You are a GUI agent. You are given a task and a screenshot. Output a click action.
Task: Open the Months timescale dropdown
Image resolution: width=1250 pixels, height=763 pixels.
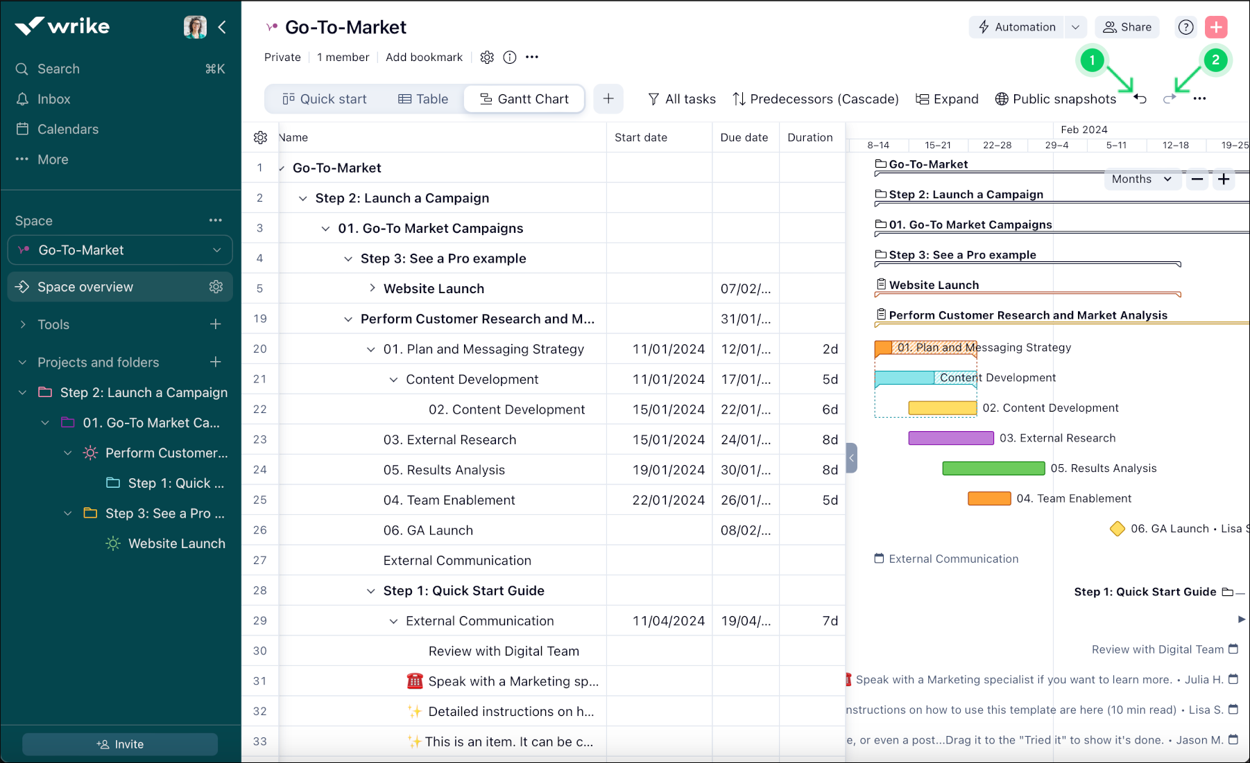1141,179
